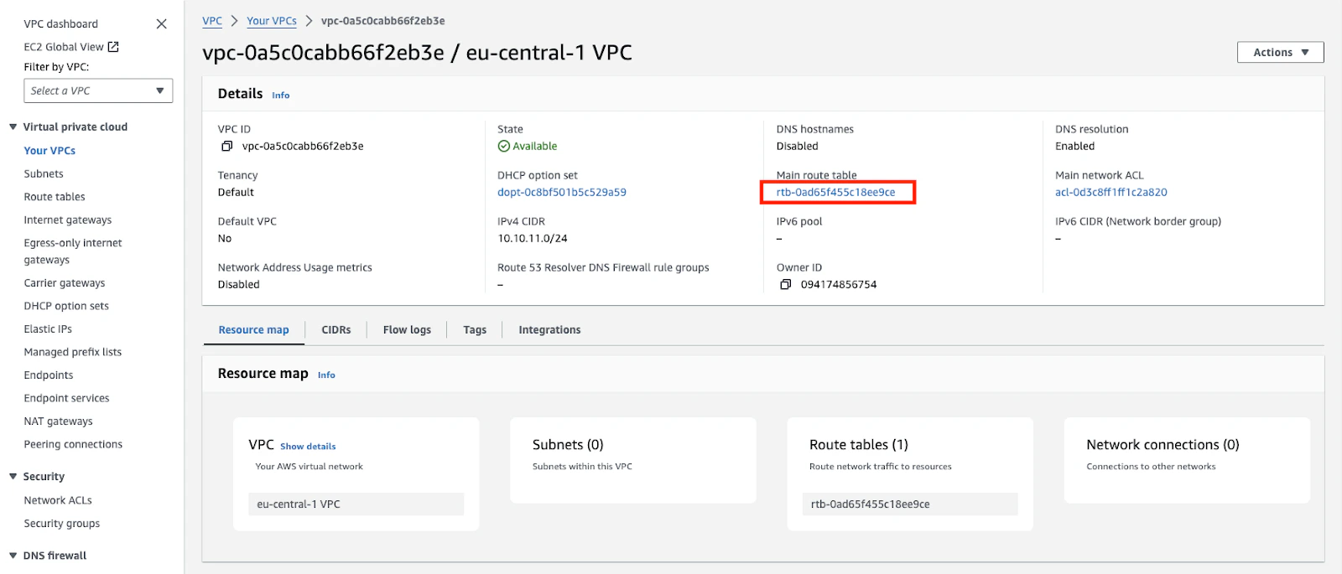This screenshot has width=1342, height=574.
Task: Open DHCP option set dopt-0c8bf501b5c529a59 link
Action: [562, 192]
